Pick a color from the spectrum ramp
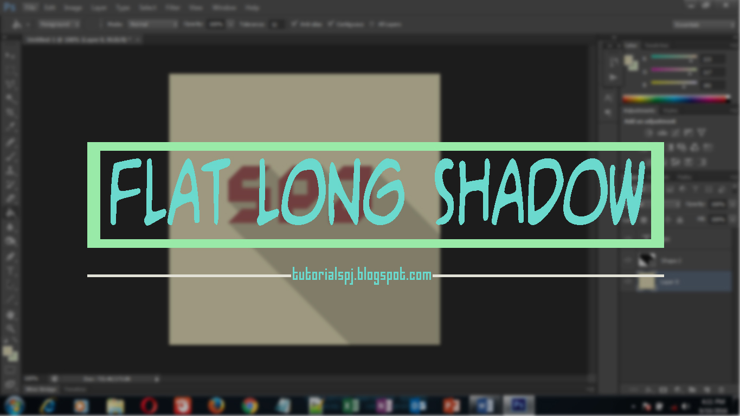Viewport: 740px width, 416px height. coord(678,99)
